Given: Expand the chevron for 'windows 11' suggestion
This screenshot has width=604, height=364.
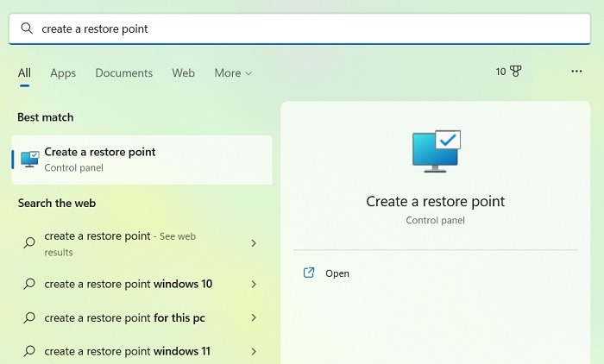Looking at the screenshot, I should pos(254,351).
